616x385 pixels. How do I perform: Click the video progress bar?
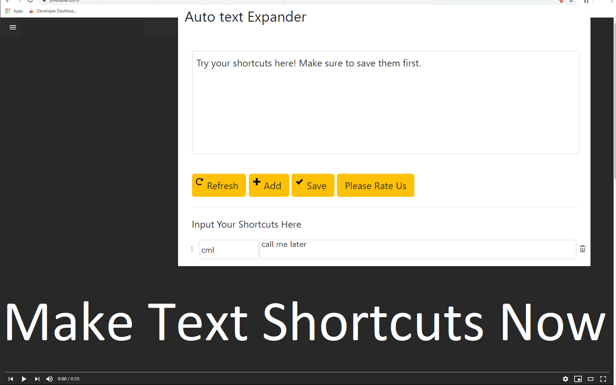(308, 372)
